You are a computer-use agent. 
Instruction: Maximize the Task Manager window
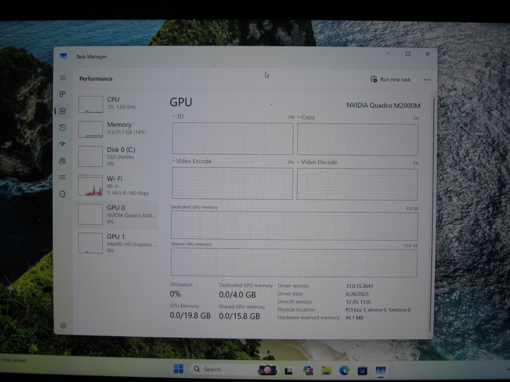pos(408,54)
